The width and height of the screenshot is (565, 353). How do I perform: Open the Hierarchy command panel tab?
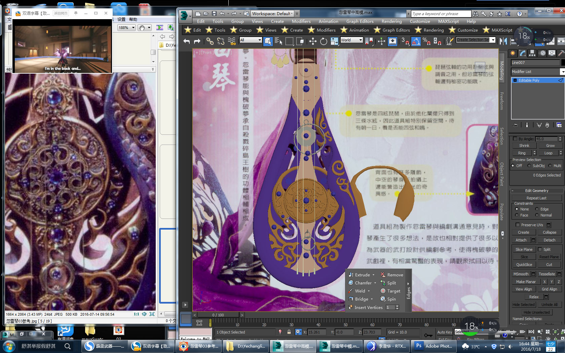pyautogui.click(x=532, y=53)
